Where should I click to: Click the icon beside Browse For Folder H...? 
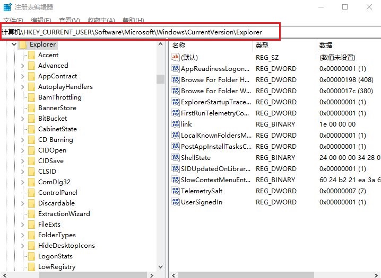coord(176,79)
